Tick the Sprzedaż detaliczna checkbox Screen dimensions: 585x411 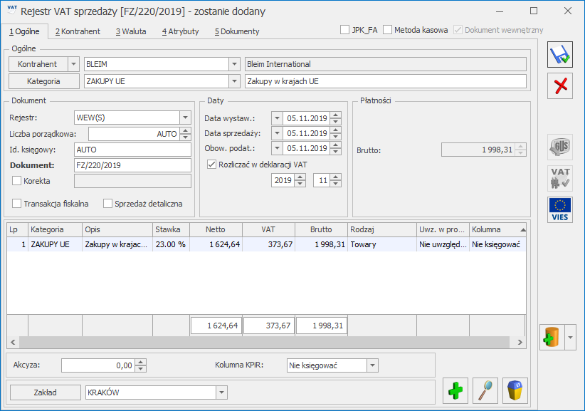coord(107,204)
